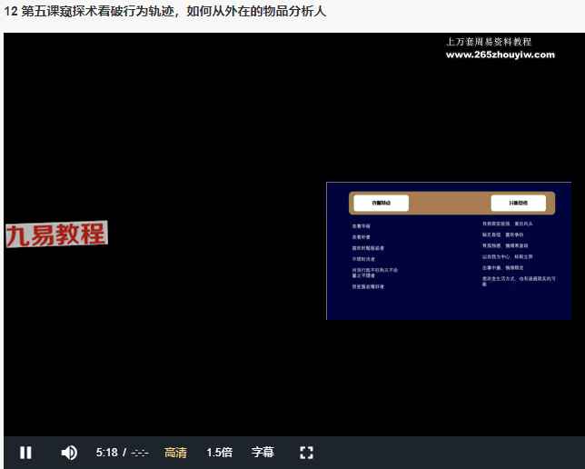
Task: Select the two-line final entry in right column
Action: click(513, 281)
